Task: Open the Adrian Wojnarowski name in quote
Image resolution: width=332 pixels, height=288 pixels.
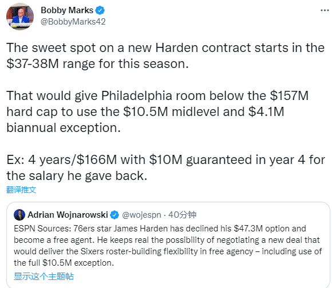Action: (x=68, y=215)
